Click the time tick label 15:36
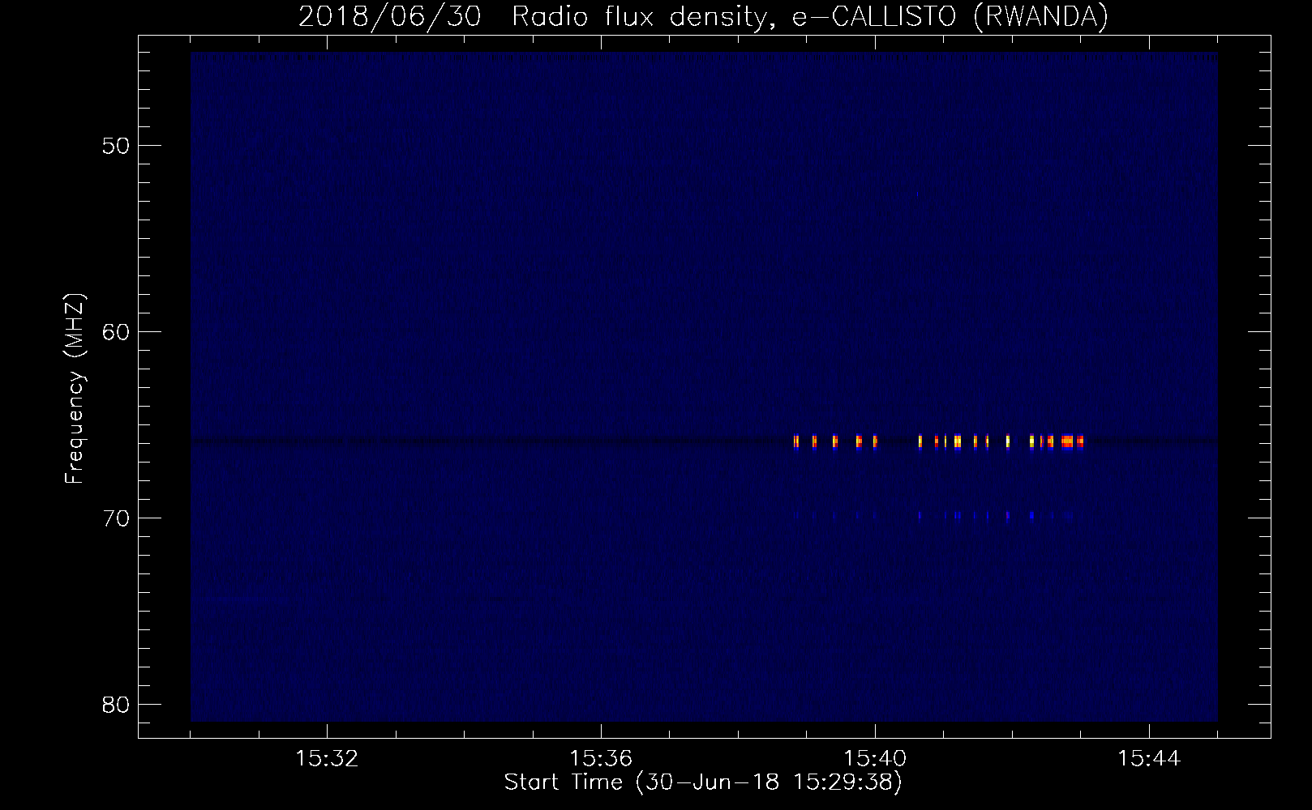The image size is (1312, 810). [x=601, y=759]
